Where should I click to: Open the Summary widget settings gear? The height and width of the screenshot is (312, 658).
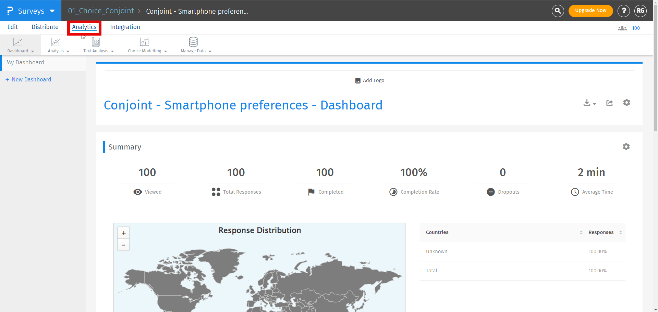click(x=626, y=147)
